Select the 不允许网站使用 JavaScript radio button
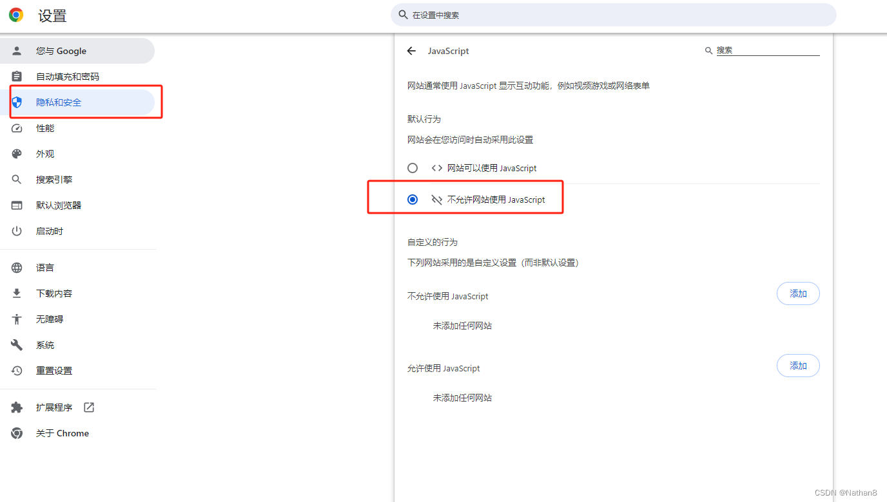The width and height of the screenshot is (887, 502). click(x=413, y=200)
